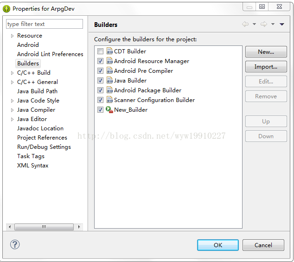Select the 'Java Builder' list entry text
Viewport: 294px width, 262px height.
click(x=130, y=81)
